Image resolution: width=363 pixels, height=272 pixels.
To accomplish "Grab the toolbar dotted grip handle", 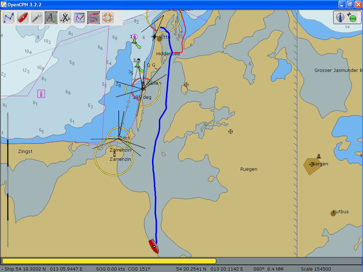I will pos(120,18).
